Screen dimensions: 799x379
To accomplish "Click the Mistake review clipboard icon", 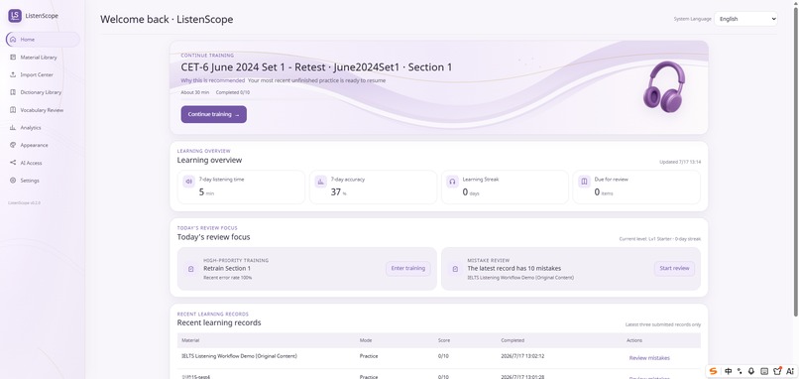I will point(455,269).
